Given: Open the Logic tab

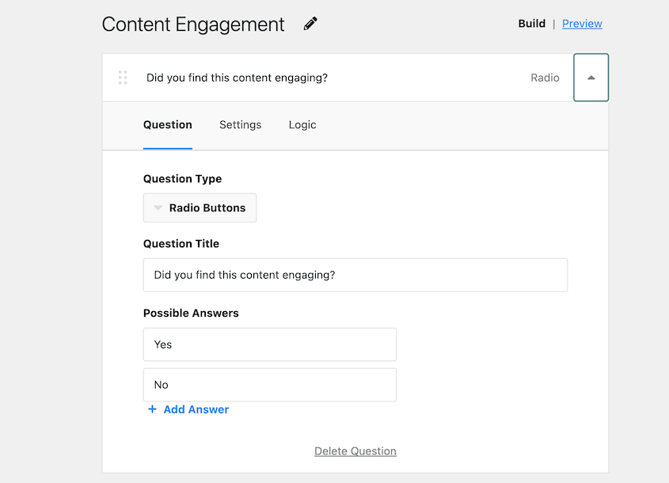Looking at the screenshot, I should click(x=302, y=124).
